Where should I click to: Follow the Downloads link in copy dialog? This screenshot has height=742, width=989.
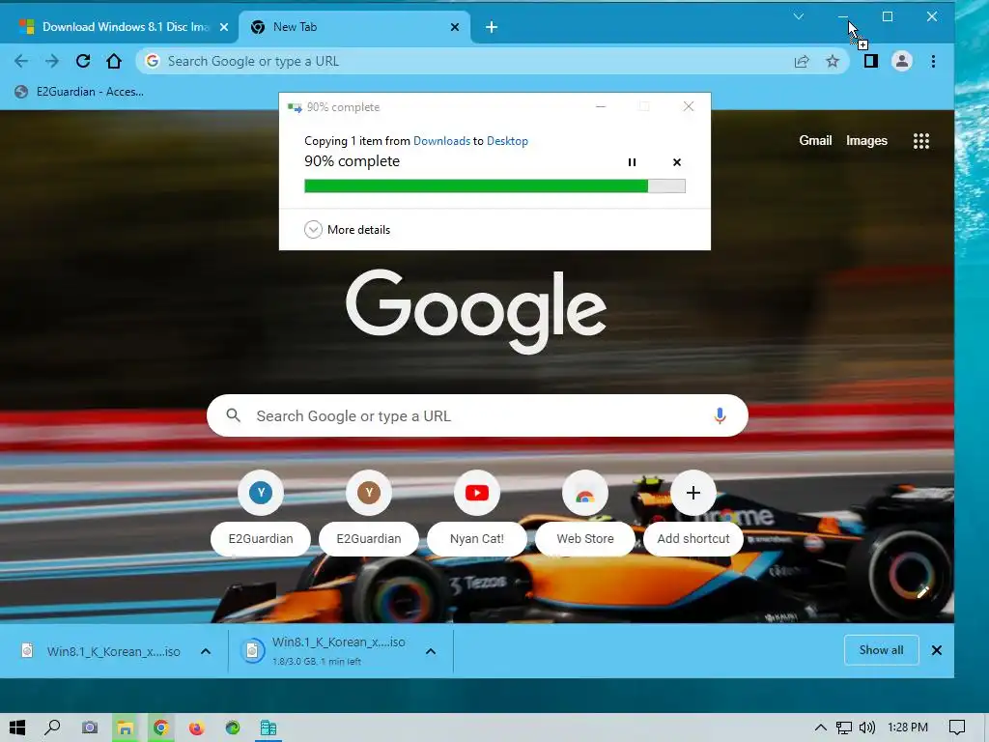coord(441,141)
